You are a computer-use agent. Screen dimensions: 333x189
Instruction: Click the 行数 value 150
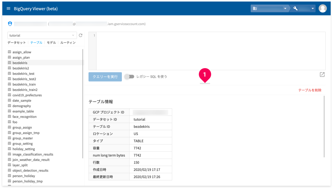pos(136,162)
